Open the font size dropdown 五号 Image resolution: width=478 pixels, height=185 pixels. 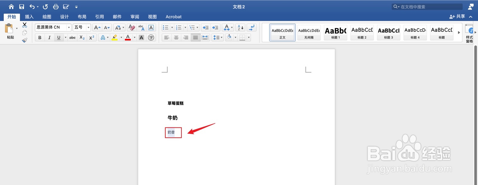click(82, 27)
